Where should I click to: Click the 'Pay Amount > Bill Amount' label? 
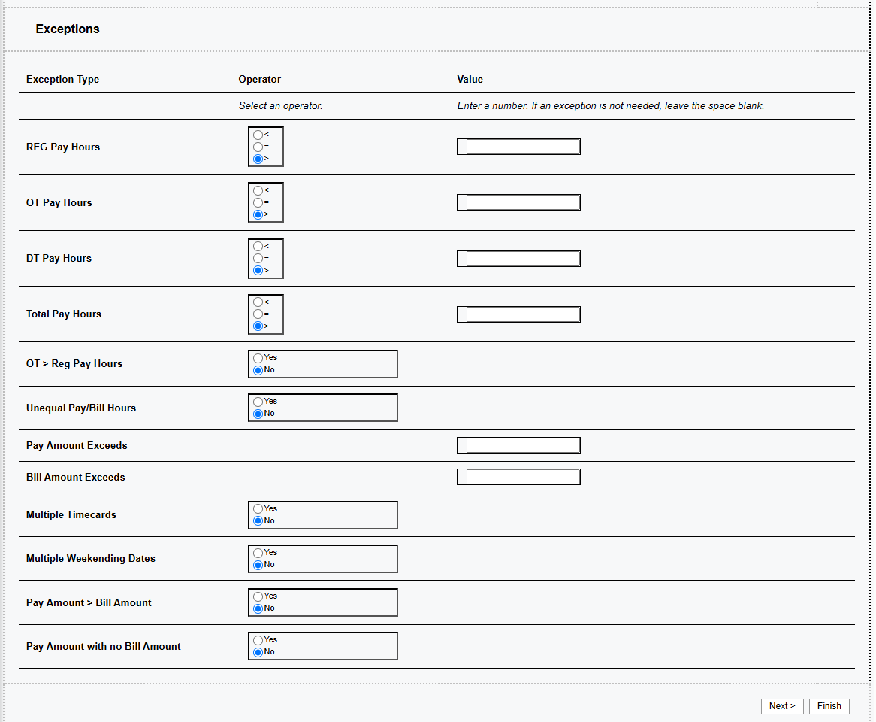point(89,603)
